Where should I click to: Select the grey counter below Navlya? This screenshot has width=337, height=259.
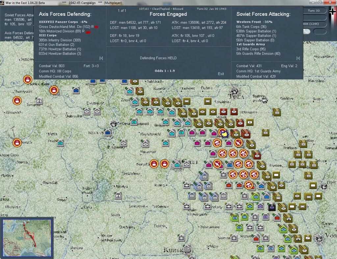click(118, 196)
